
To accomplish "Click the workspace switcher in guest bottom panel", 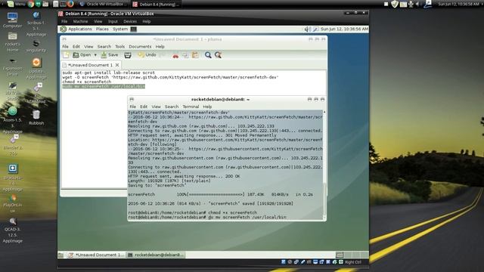I will coord(352,255).
